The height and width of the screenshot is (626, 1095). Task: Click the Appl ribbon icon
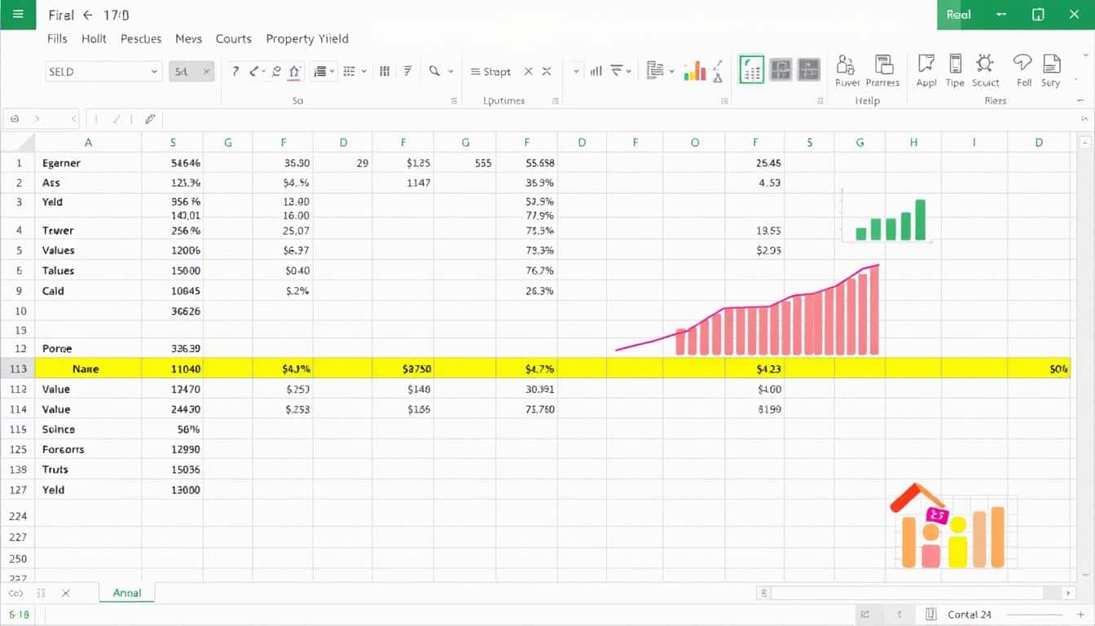(926, 64)
